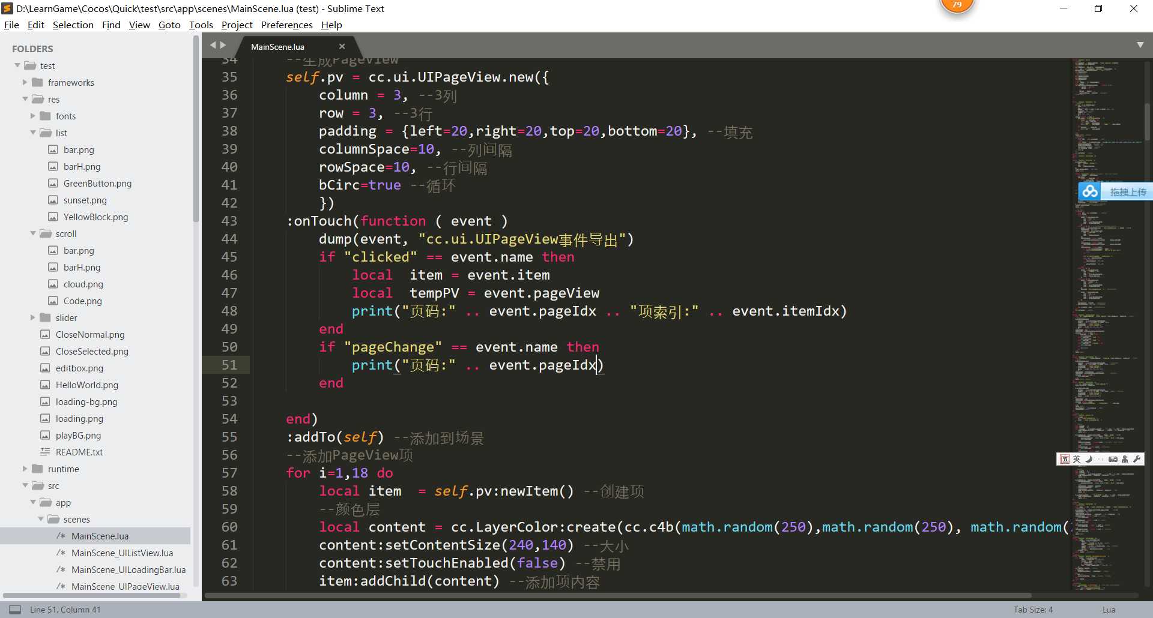
Task: Open the Project menu
Action: click(x=237, y=25)
